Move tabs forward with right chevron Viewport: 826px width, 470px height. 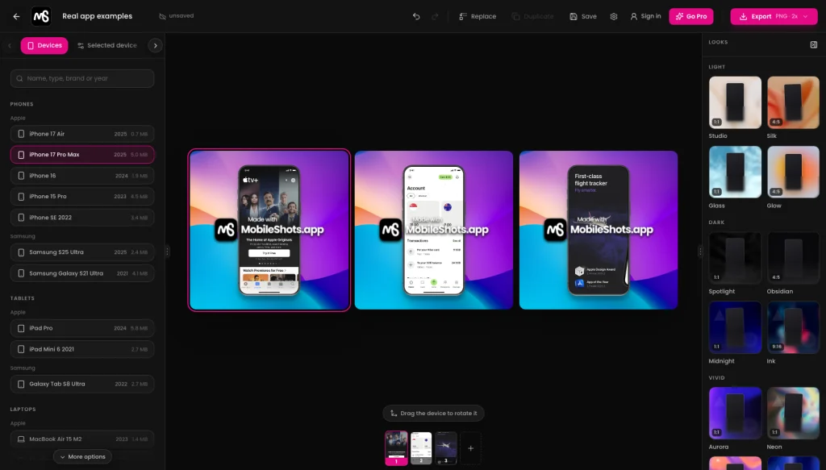(155, 45)
